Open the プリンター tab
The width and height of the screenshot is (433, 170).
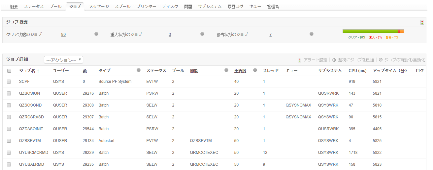pyautogui.click(x=146, y=7)
